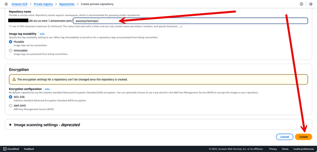Click the info circle icon at top right
This screenshot has height=152, width=317.
click(x=301, y=4)
